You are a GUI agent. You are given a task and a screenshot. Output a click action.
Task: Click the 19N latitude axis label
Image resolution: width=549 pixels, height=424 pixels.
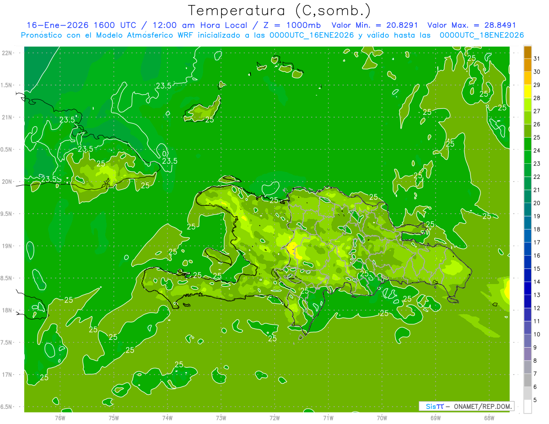coord(8,246)
